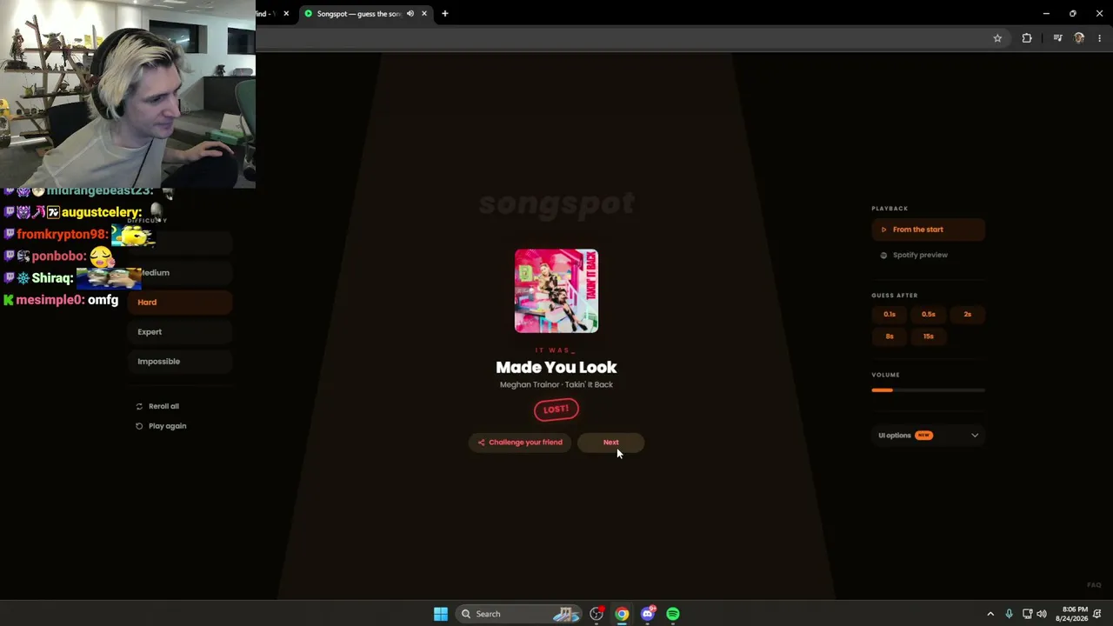Set guess after to 0.5s
The height and width of the screenshot is (626, 1113).
coord(929,315)
